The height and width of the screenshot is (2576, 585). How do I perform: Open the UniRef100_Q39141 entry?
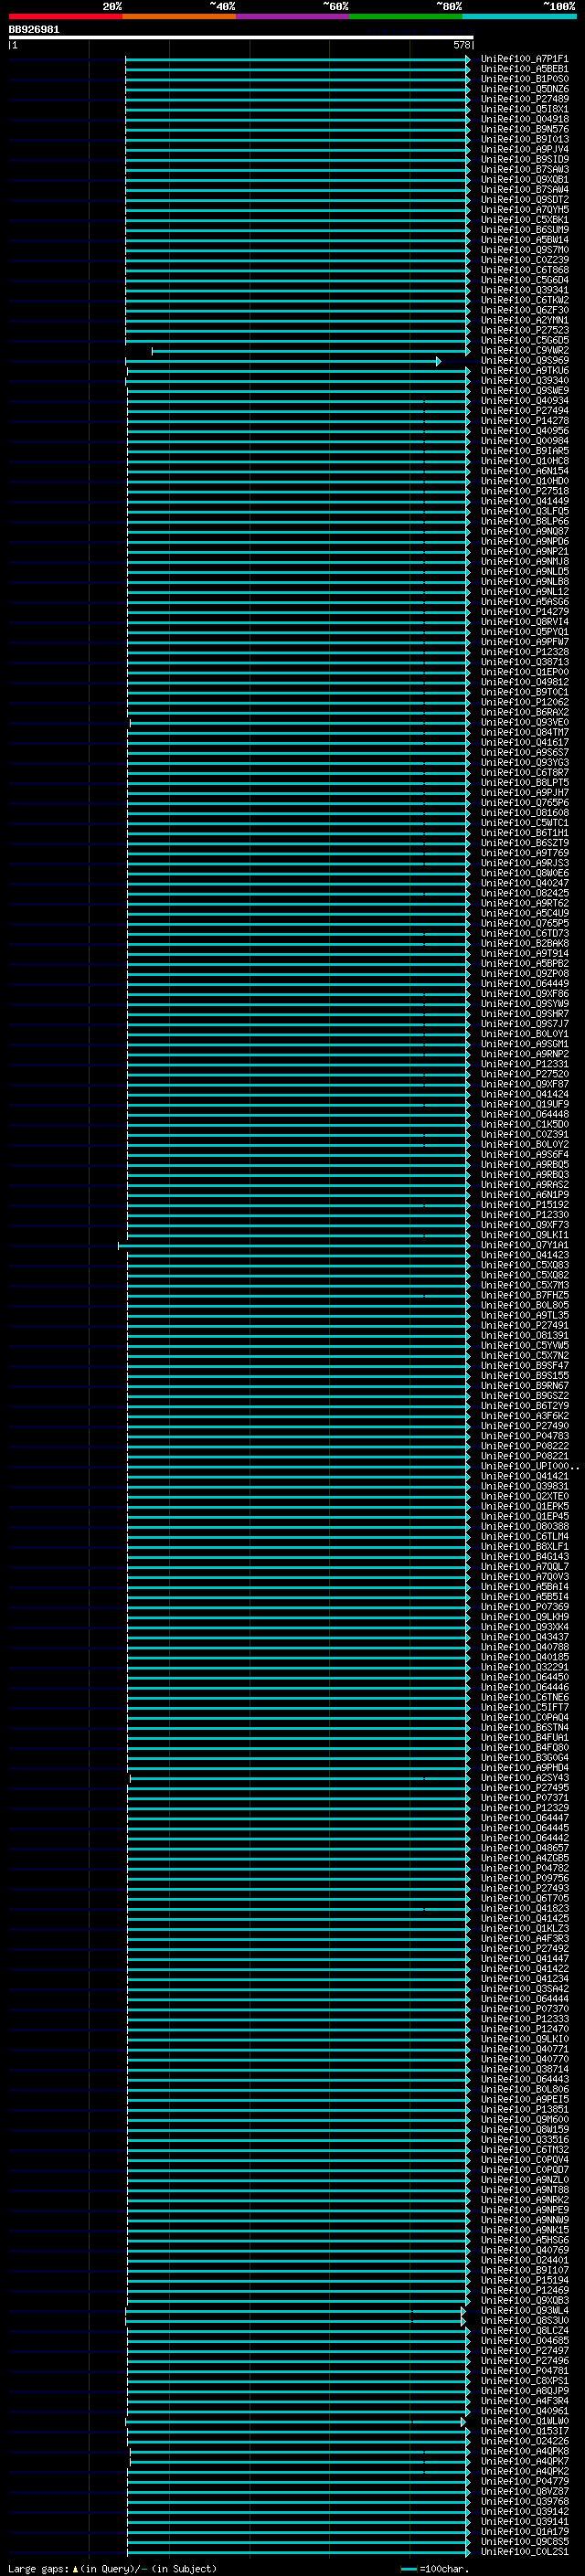pyautogui.click(x=524, y=2520)
